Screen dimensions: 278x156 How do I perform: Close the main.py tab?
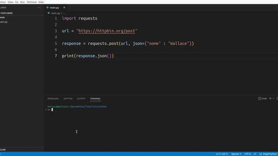pos(64,7)
